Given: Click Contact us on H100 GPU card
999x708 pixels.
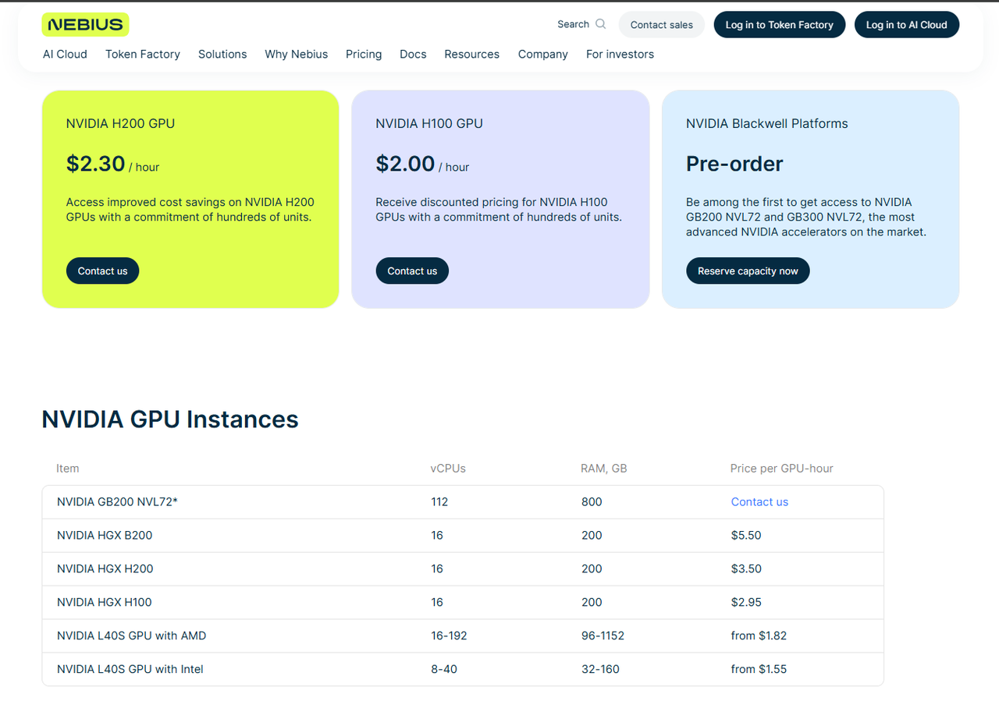Looking at the screenshot, I should [412, 271].
